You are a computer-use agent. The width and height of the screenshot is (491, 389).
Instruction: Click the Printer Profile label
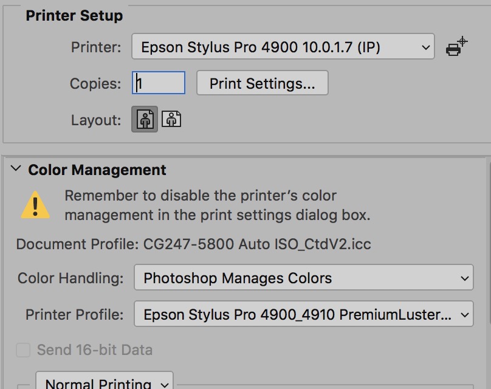pos(74,315)
